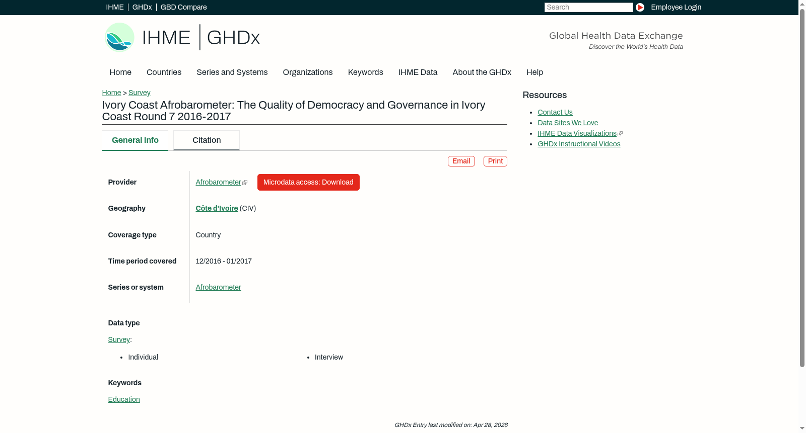Open the Organizations menu
The height and width of the screenshot is (433, 806).
308,72
